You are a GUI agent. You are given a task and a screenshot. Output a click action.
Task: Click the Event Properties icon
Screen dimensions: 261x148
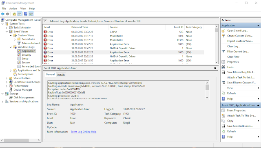[x=223, y=111]
